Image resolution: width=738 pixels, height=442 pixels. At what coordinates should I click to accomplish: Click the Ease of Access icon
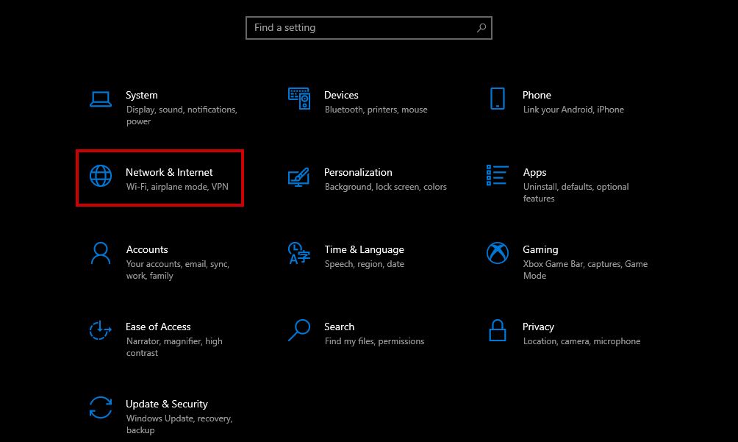coord(99,331)
